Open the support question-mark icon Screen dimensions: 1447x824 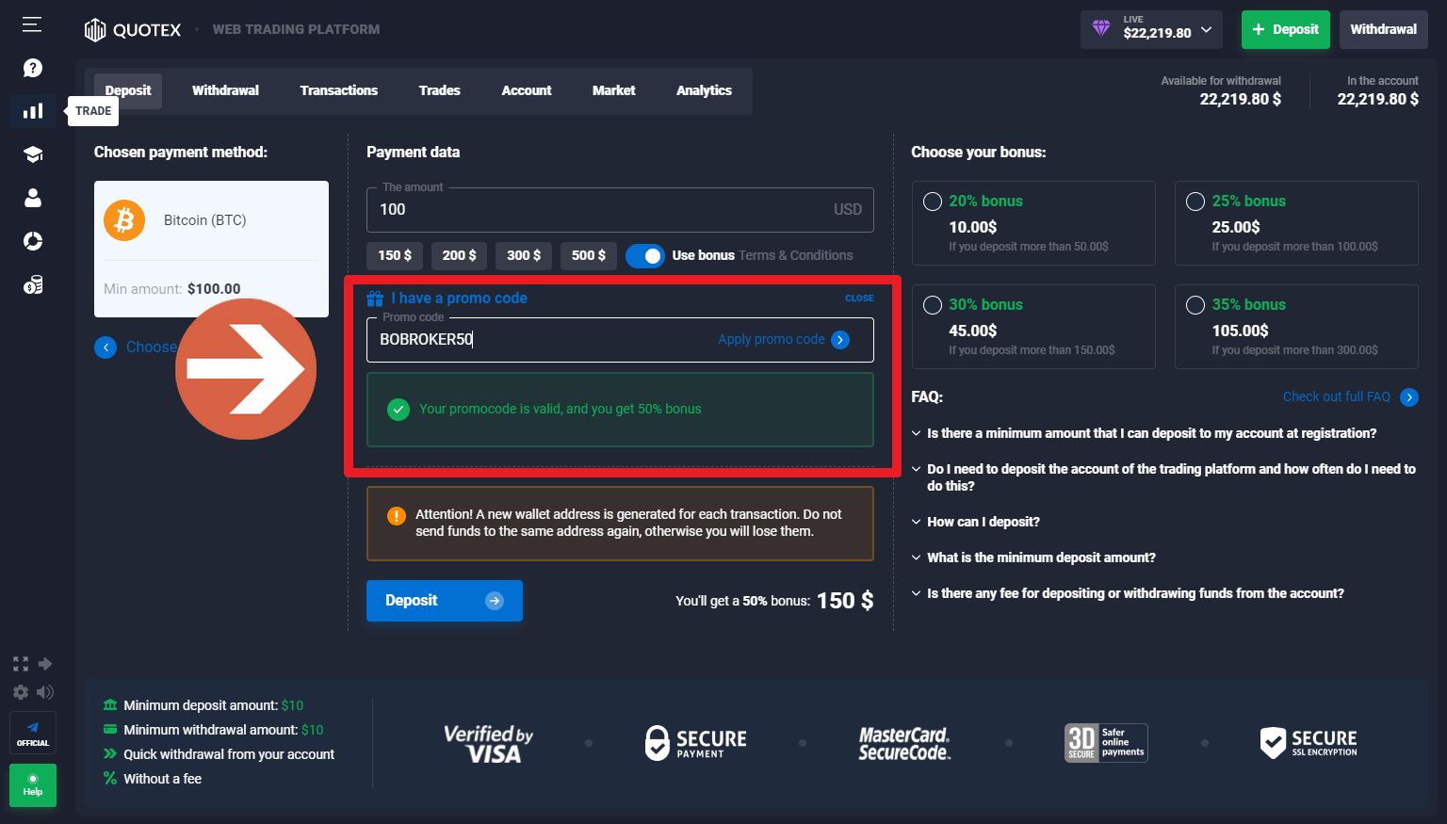coord(32,67)
